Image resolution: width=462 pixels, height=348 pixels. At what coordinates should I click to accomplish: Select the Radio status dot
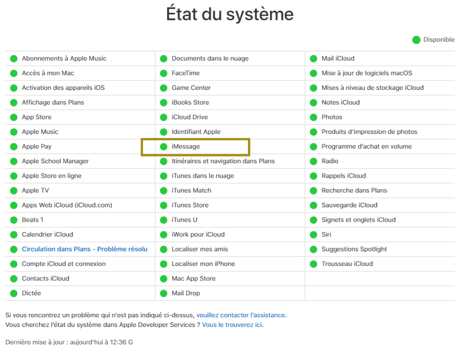tap(314, 162)
